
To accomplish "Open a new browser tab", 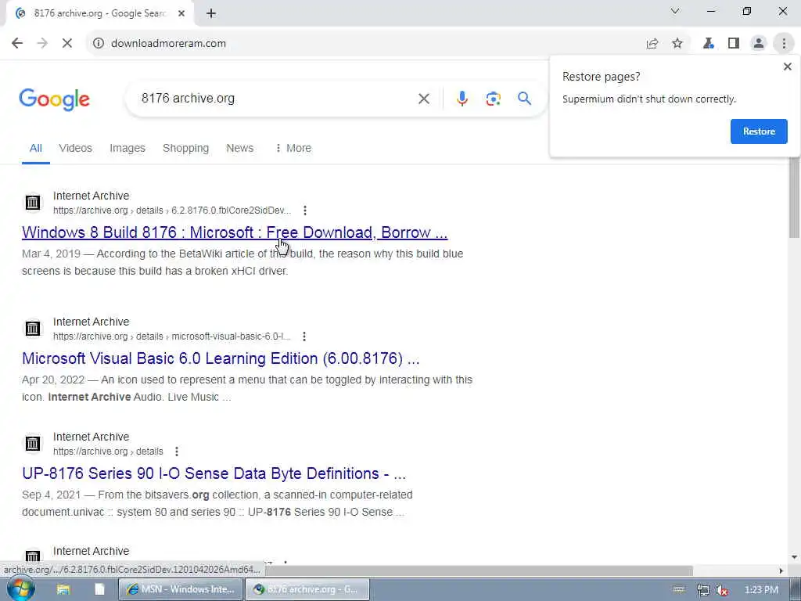I will pos(211,13).
